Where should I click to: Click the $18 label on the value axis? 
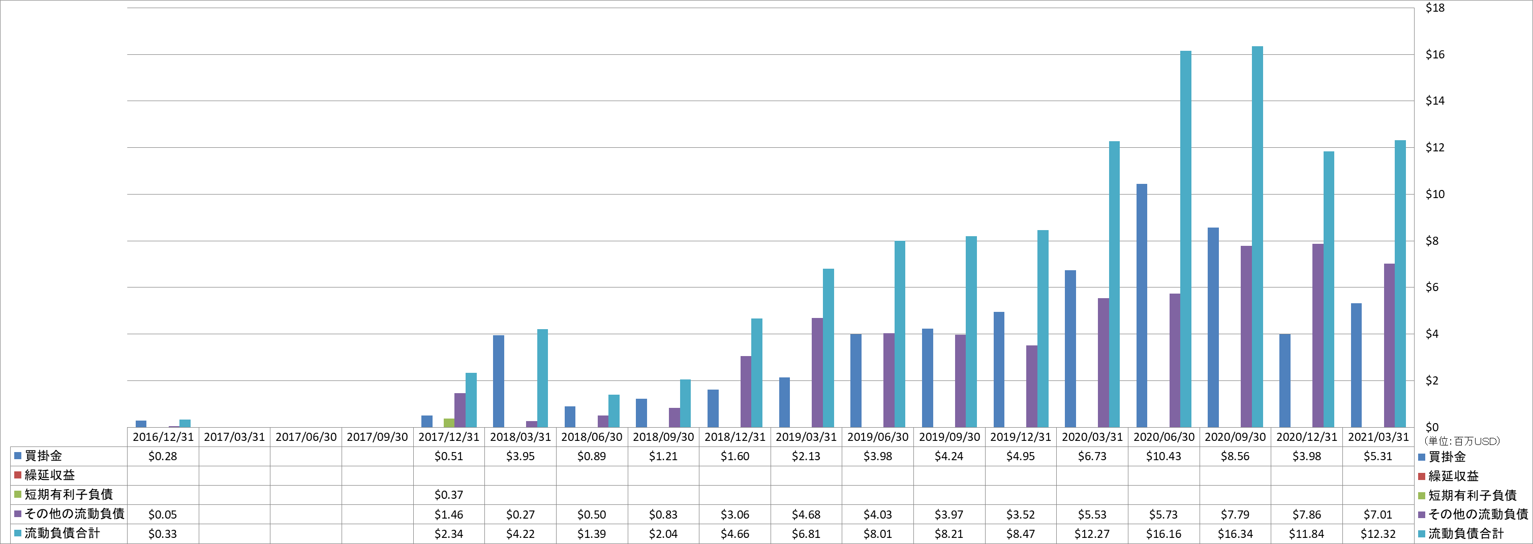coord(1435,8)
